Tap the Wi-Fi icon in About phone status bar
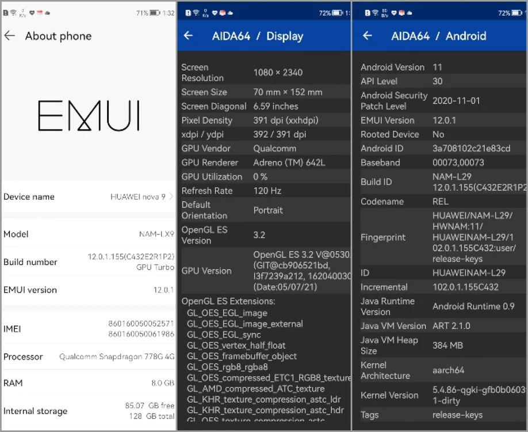The width and height of the screenshot is (528, 432). [13, 13]
